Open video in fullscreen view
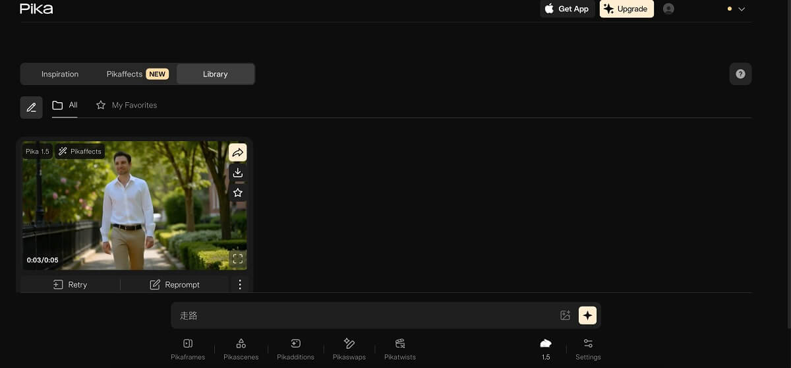This screenshot has height=368, width=791. coord(238,259)
